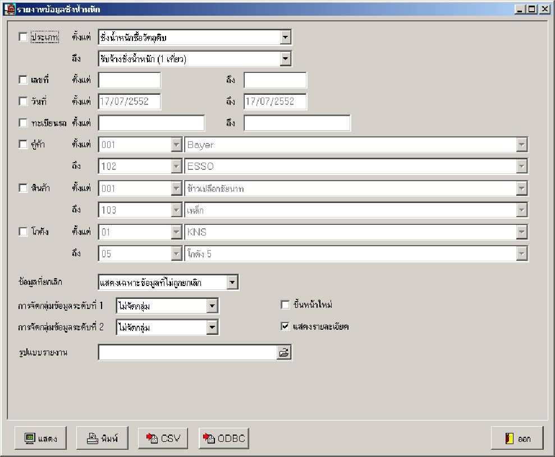Click the ทะเบียนรถ ตั้งแต่ input field
Screen dimensions: 555x457
[152, 123]
